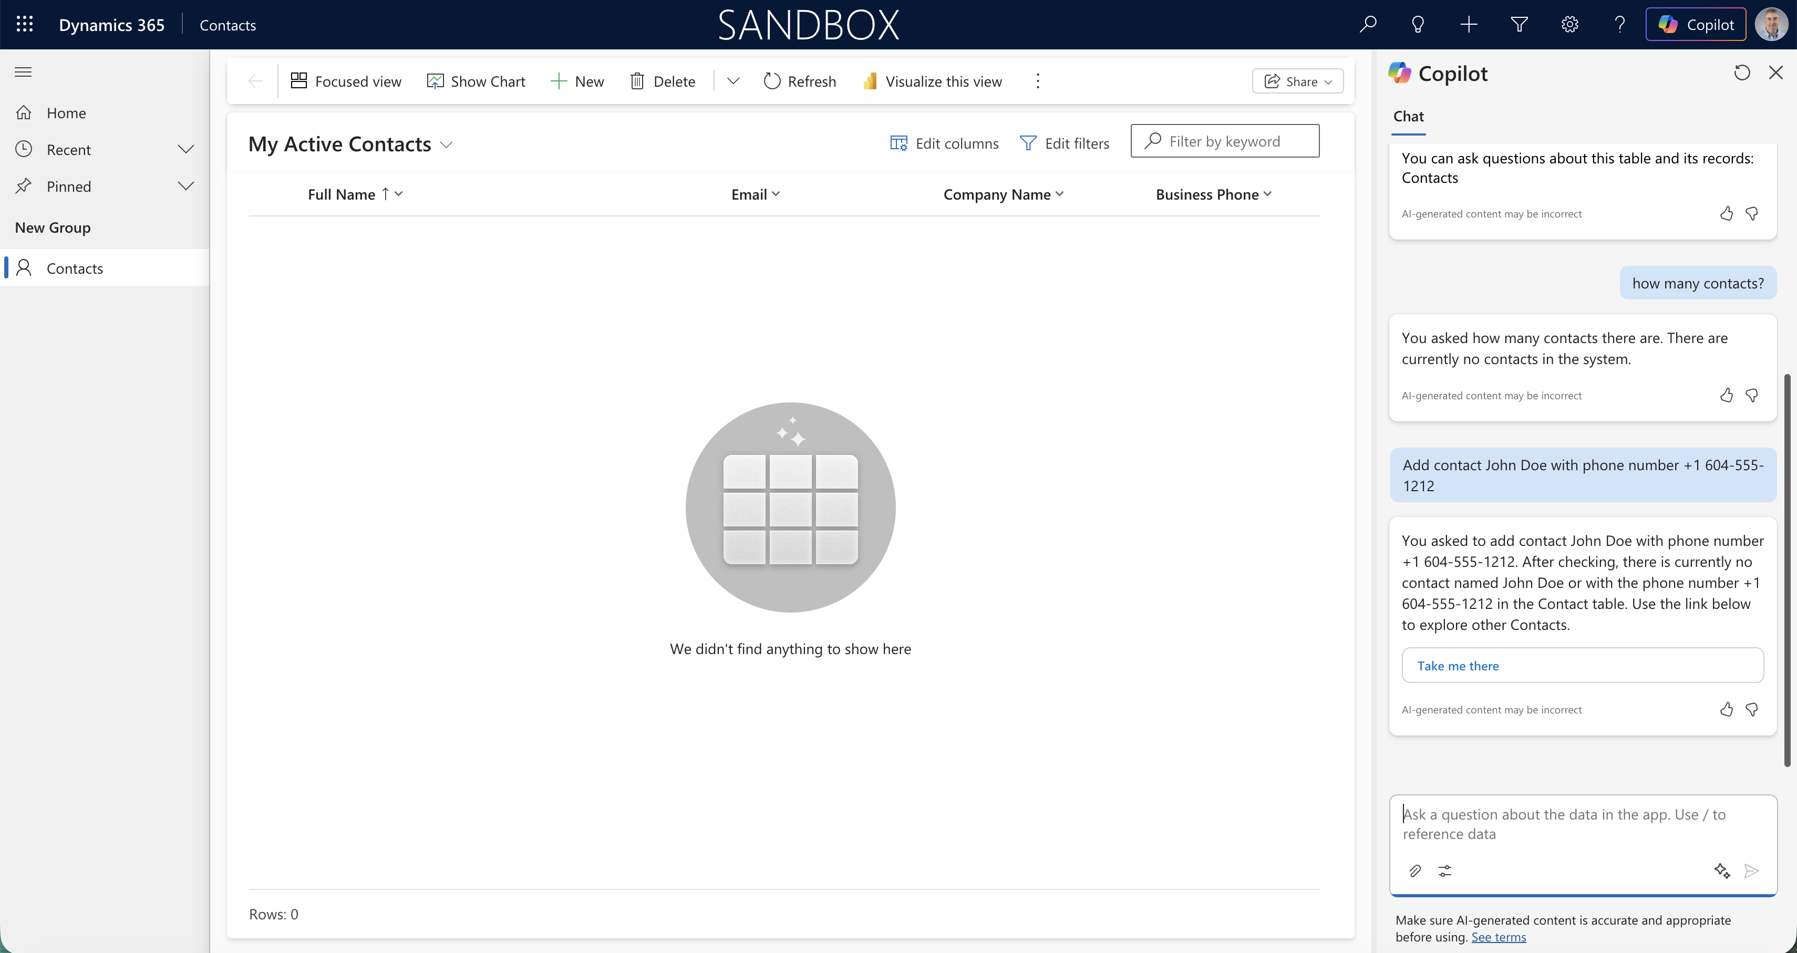Viewport: 1797px width, 953px height.
Task: Collapse the site map hamburger menu
Action: (23, 72)
